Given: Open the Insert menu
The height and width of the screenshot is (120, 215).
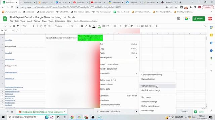Looking at the screenshot, I should point(29,21).
